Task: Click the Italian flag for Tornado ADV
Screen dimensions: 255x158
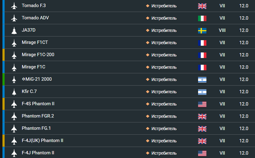Action: click(x=202, y=18)
